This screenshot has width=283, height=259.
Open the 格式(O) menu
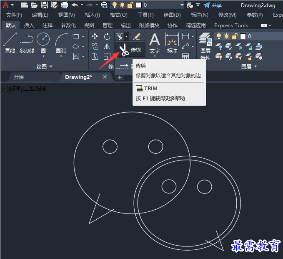[119, 15]
